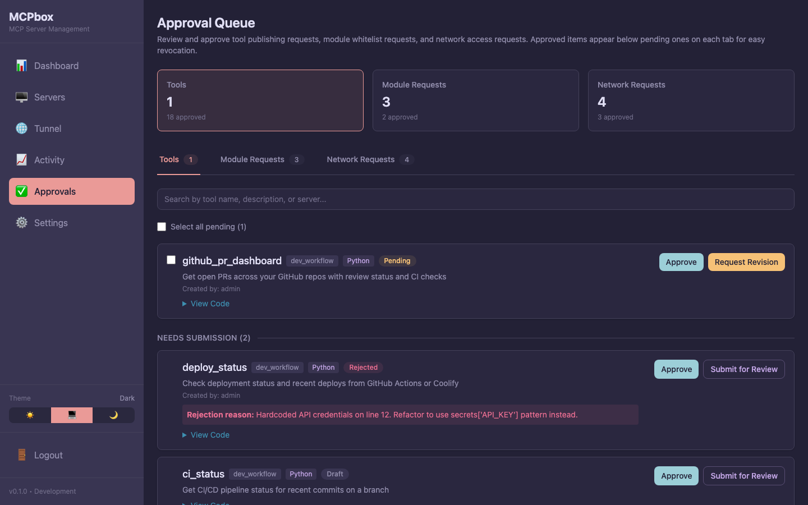The image size is (808, 505).
Task: Click the tool search input field
Action: 476,199
